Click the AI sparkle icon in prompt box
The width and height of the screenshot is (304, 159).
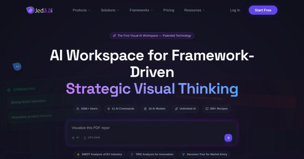(73, 138)
